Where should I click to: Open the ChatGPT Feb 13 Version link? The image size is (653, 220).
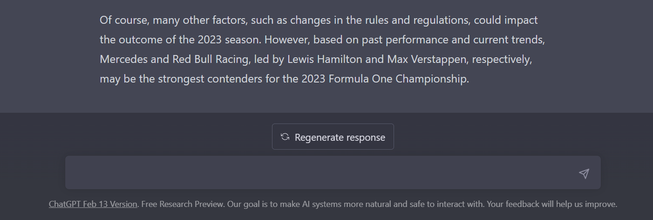click(93, 204)
